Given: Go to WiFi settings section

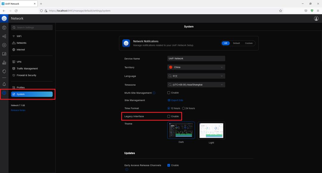Looking at the screenshot, I should [x=19, y=36].
